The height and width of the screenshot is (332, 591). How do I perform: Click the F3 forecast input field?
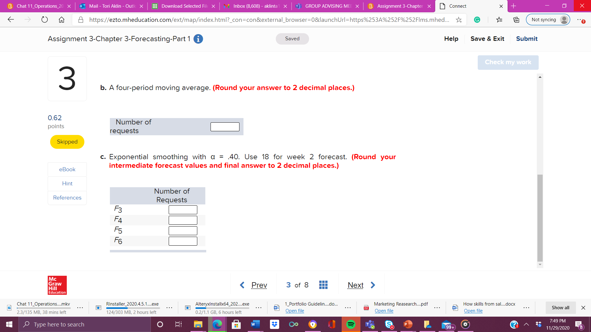183,210
